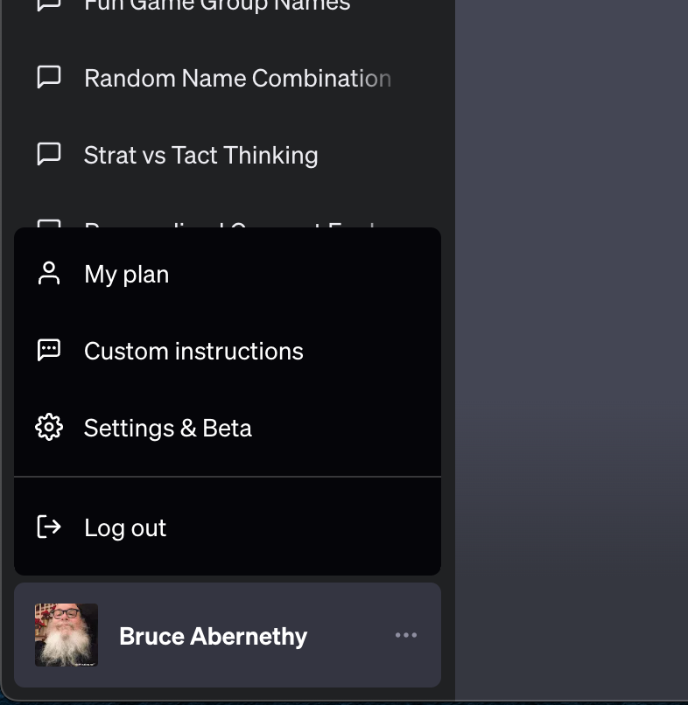This screenshot has width=688, height=705.
Task: Click the speech bubble icon for Custom instructions
Action: tap(49, 351)
